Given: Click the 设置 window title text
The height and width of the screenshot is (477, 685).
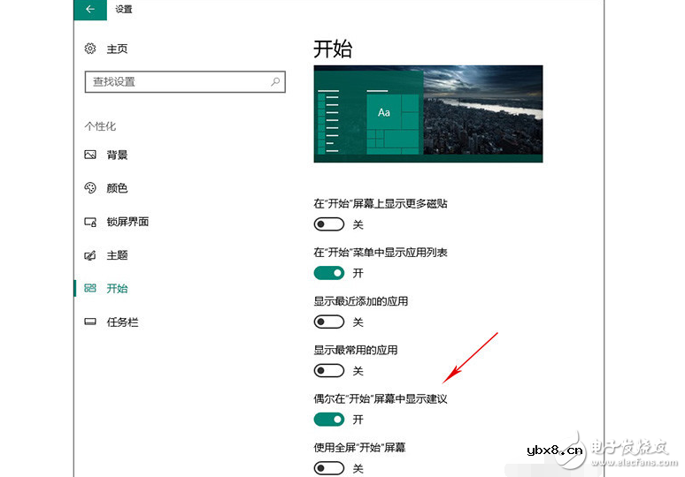Looking at the screenshot, I should coord(124,9).
